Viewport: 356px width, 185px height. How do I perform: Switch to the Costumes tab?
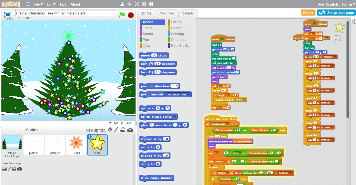167,13
